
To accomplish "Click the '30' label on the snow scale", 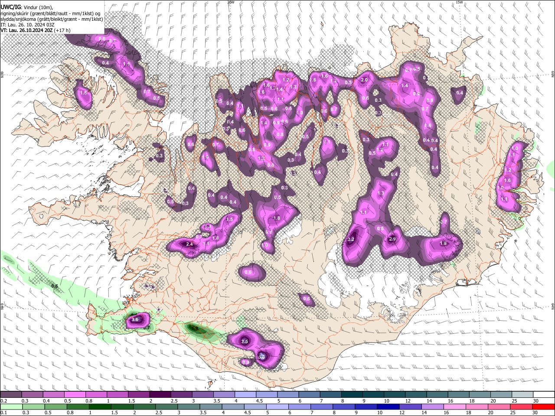I will 536,401.
